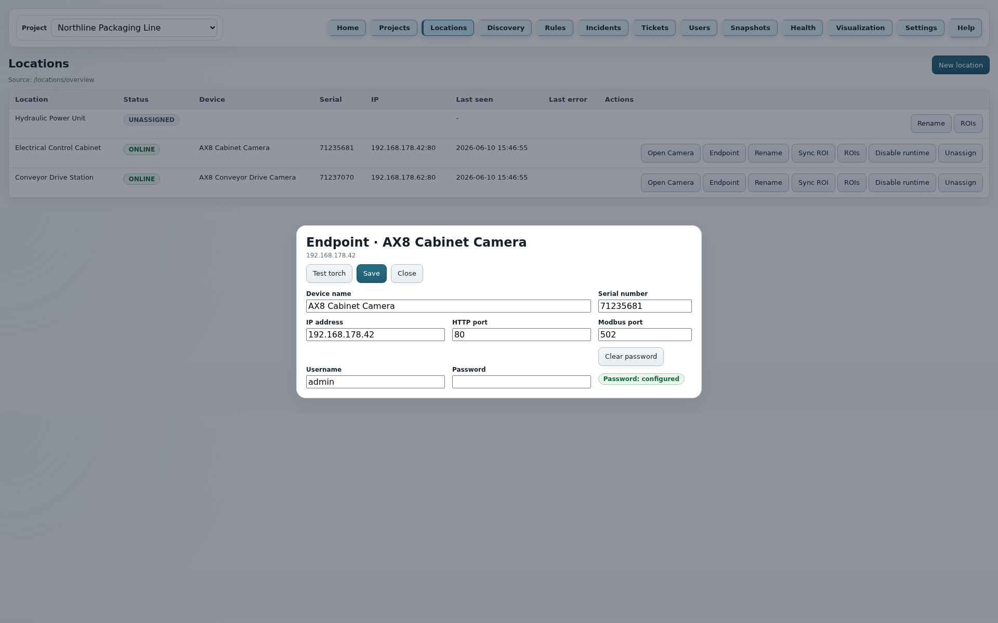
Task: Open Endpoint for Conveyor Drive Station
Action: click(x=724, y=183)
